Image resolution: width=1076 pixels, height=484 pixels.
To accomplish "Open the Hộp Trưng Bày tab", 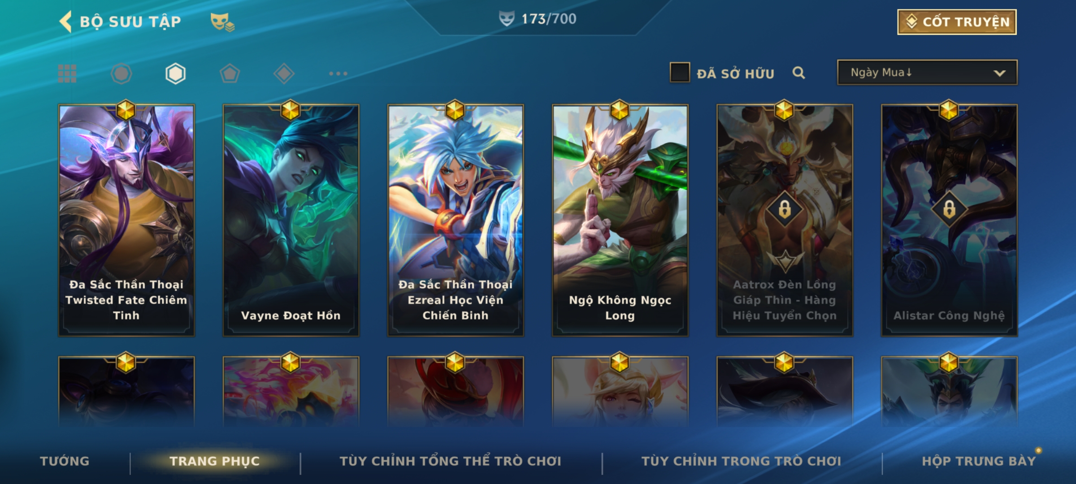I will [x=979, y=461].
